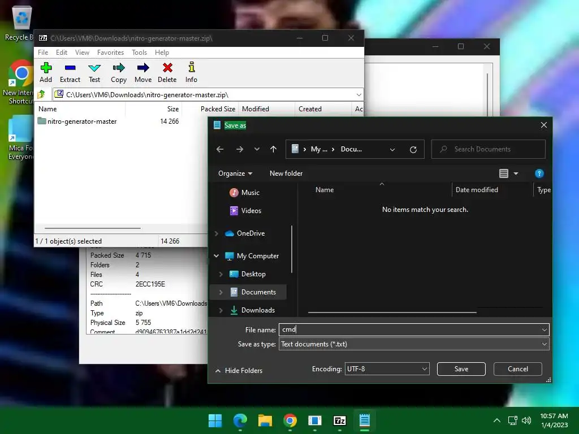Go up one folder level in 7-Zip
Image resolution: width=579 pixels, height=434 pixels.
(41, 94)
